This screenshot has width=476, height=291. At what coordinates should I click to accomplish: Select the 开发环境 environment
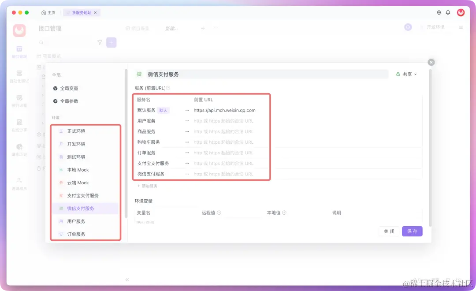click(86, 144)
